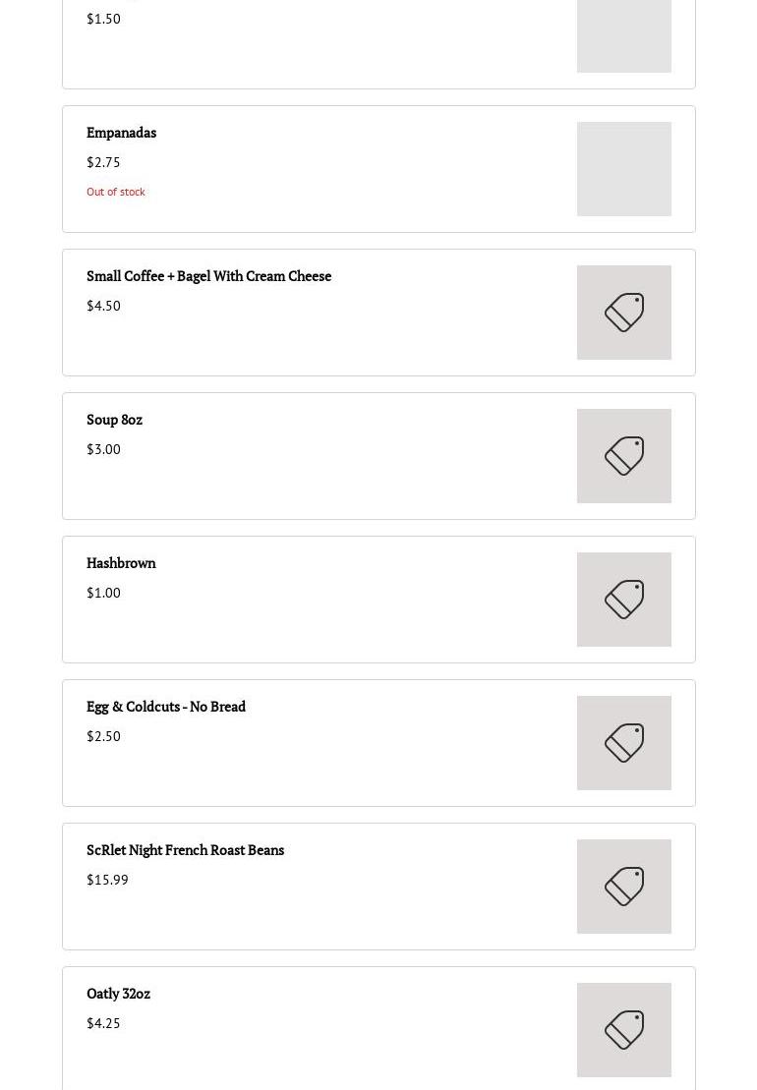
Task: Choose the Hashbrown item name
Action: pos(121,563)
